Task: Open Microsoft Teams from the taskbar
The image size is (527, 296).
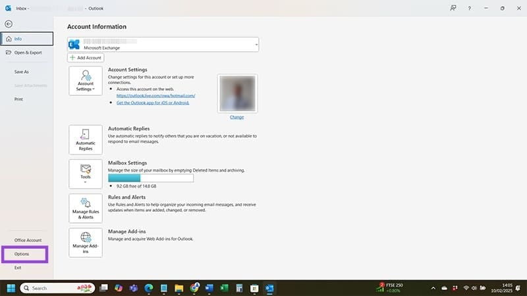Action: (134, 288)
